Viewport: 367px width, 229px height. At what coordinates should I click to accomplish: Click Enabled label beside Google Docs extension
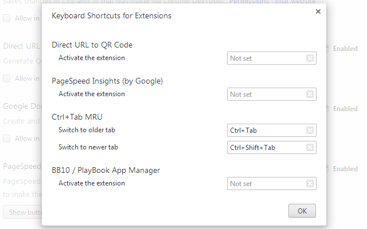click(345, 109)
